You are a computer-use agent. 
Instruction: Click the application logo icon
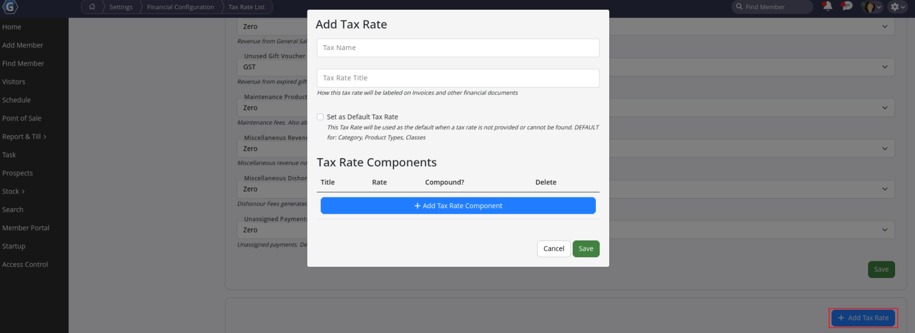pyautogui.click(x=10, y=7)
